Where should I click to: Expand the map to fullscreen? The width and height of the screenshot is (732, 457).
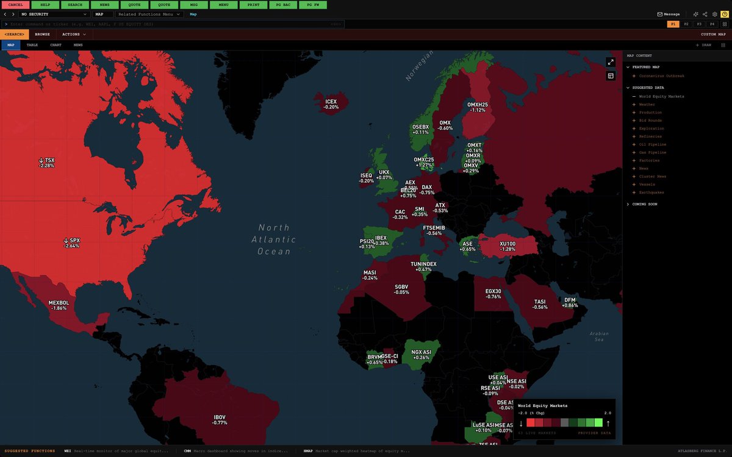tap(611, 62)
